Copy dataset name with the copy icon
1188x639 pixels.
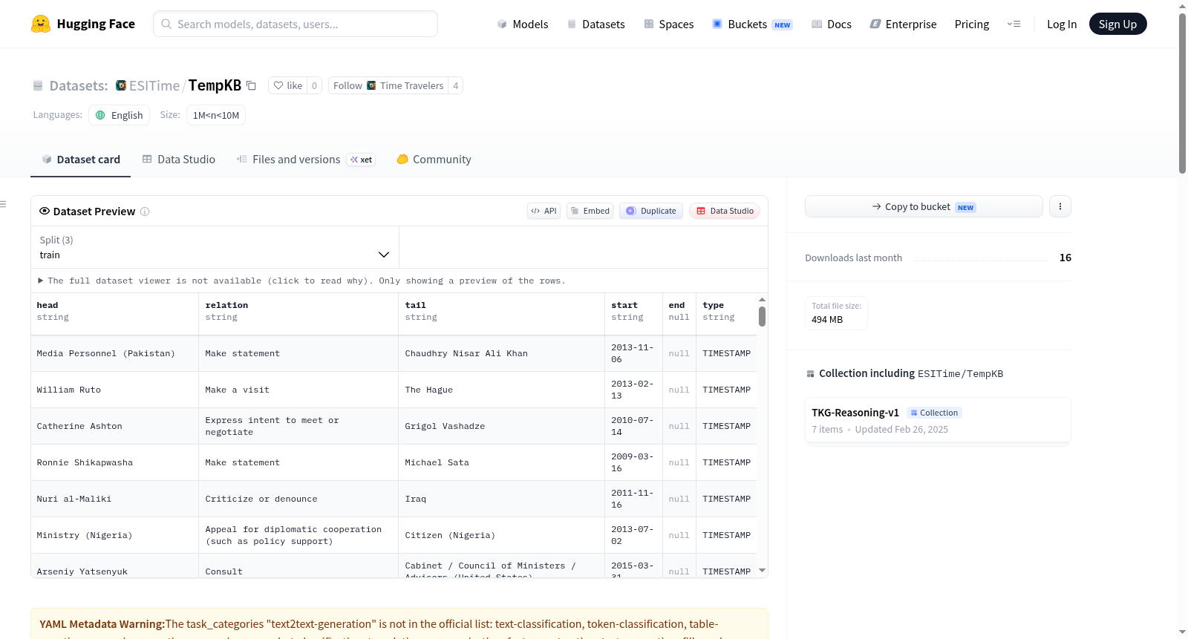(x=251, y=85)
